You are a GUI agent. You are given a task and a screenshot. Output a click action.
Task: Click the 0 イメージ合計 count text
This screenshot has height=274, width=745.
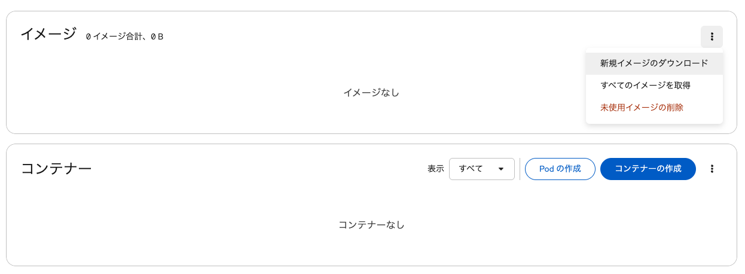point(115,37)
